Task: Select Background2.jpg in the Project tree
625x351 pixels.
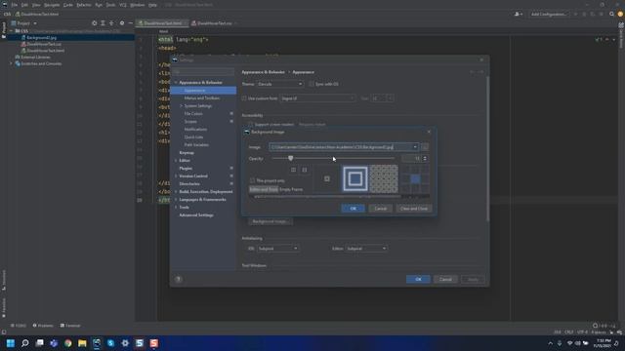Action: coord(41,37)
